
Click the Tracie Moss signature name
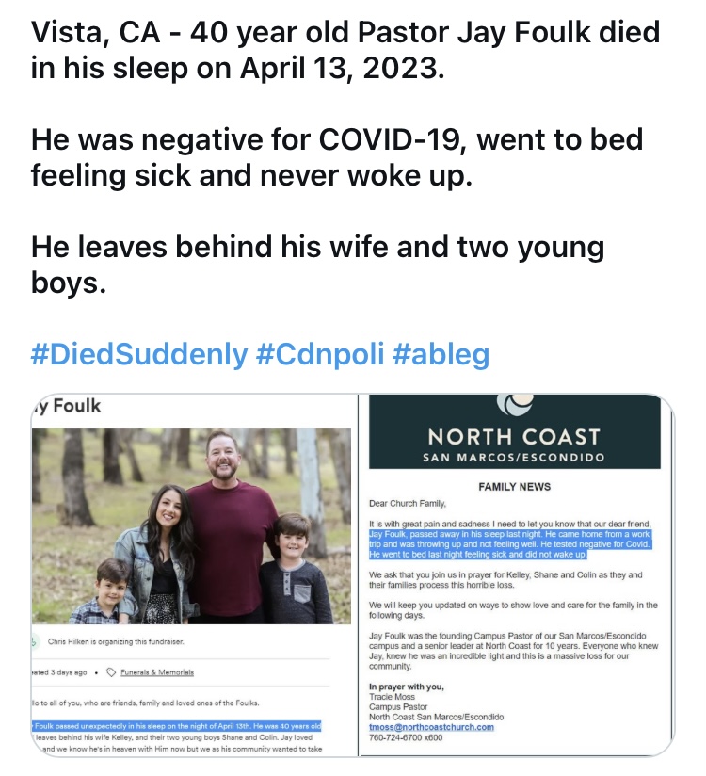coord(392,697)
